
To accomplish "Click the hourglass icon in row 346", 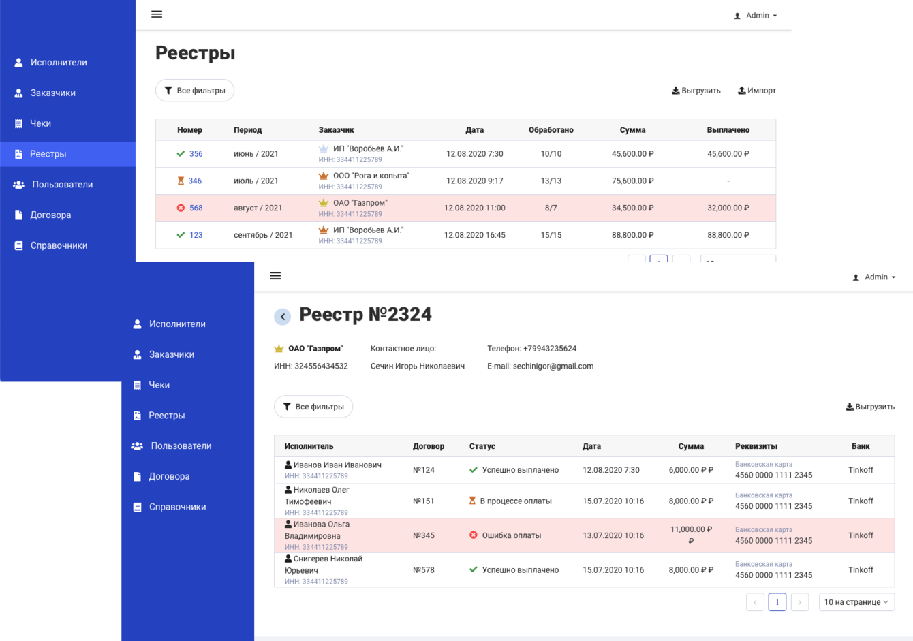I will tap(181, 181).
